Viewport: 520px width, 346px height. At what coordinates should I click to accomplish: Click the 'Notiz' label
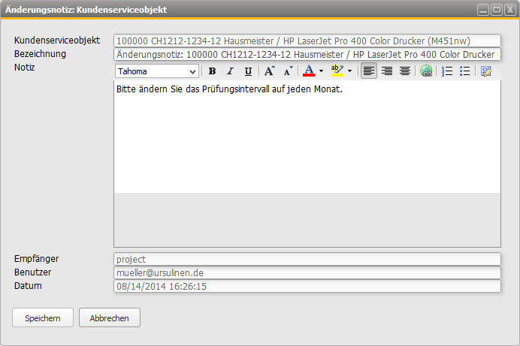coord(25,68)
